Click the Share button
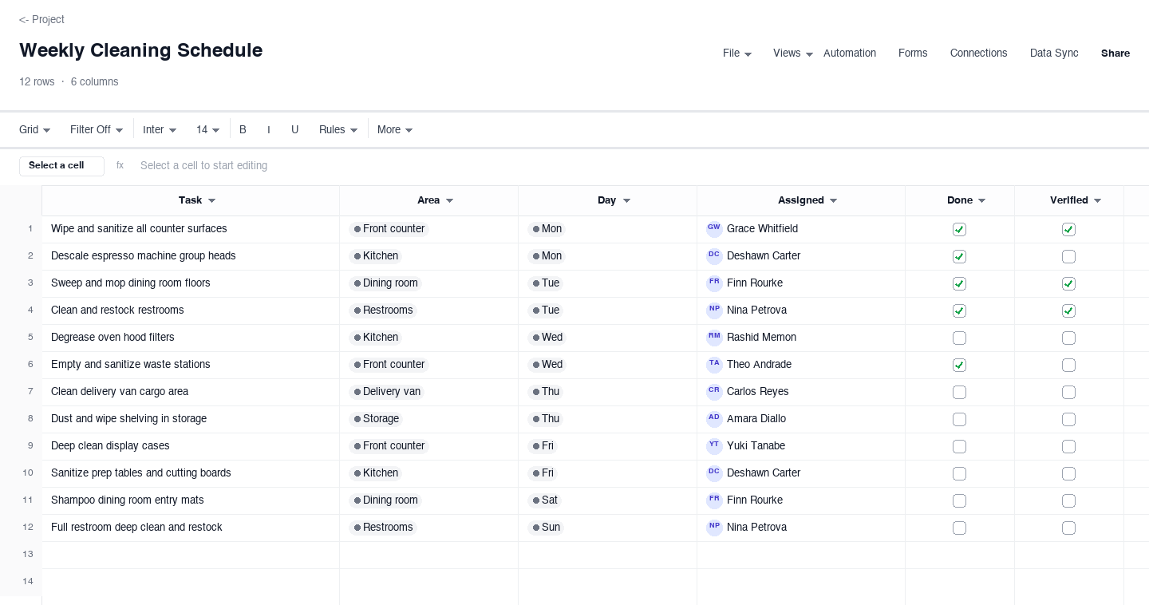This screenshot has height=605, width=1149. (x=1115, y=53)
